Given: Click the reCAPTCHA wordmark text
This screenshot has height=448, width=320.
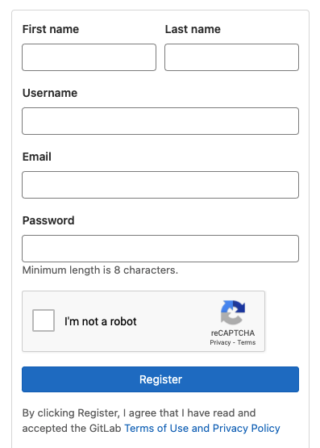Looking at the screenshot, I should point(233,333).
